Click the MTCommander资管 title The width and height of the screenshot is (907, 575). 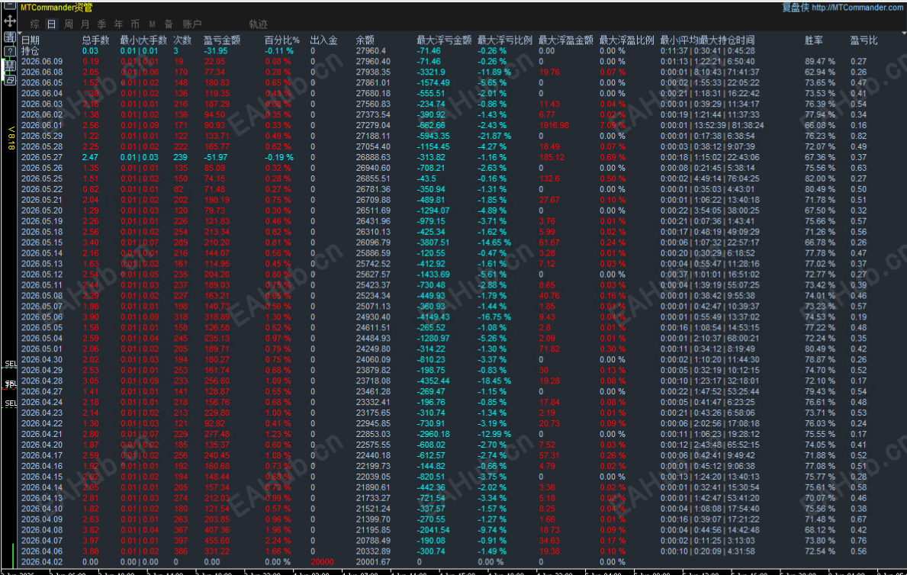tap(56, 8)
